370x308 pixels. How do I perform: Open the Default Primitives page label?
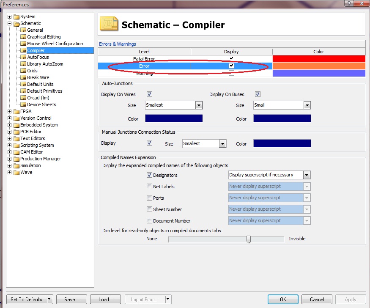[x=44, y=91]
